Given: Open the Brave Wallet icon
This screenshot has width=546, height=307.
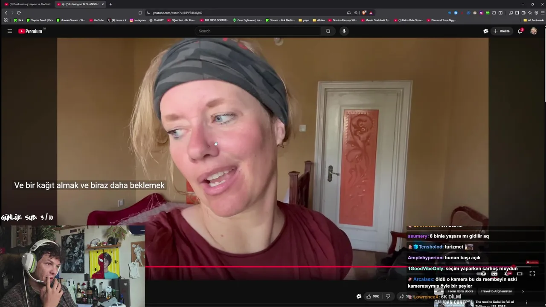Looking at the screenshot, I should 523,13.
